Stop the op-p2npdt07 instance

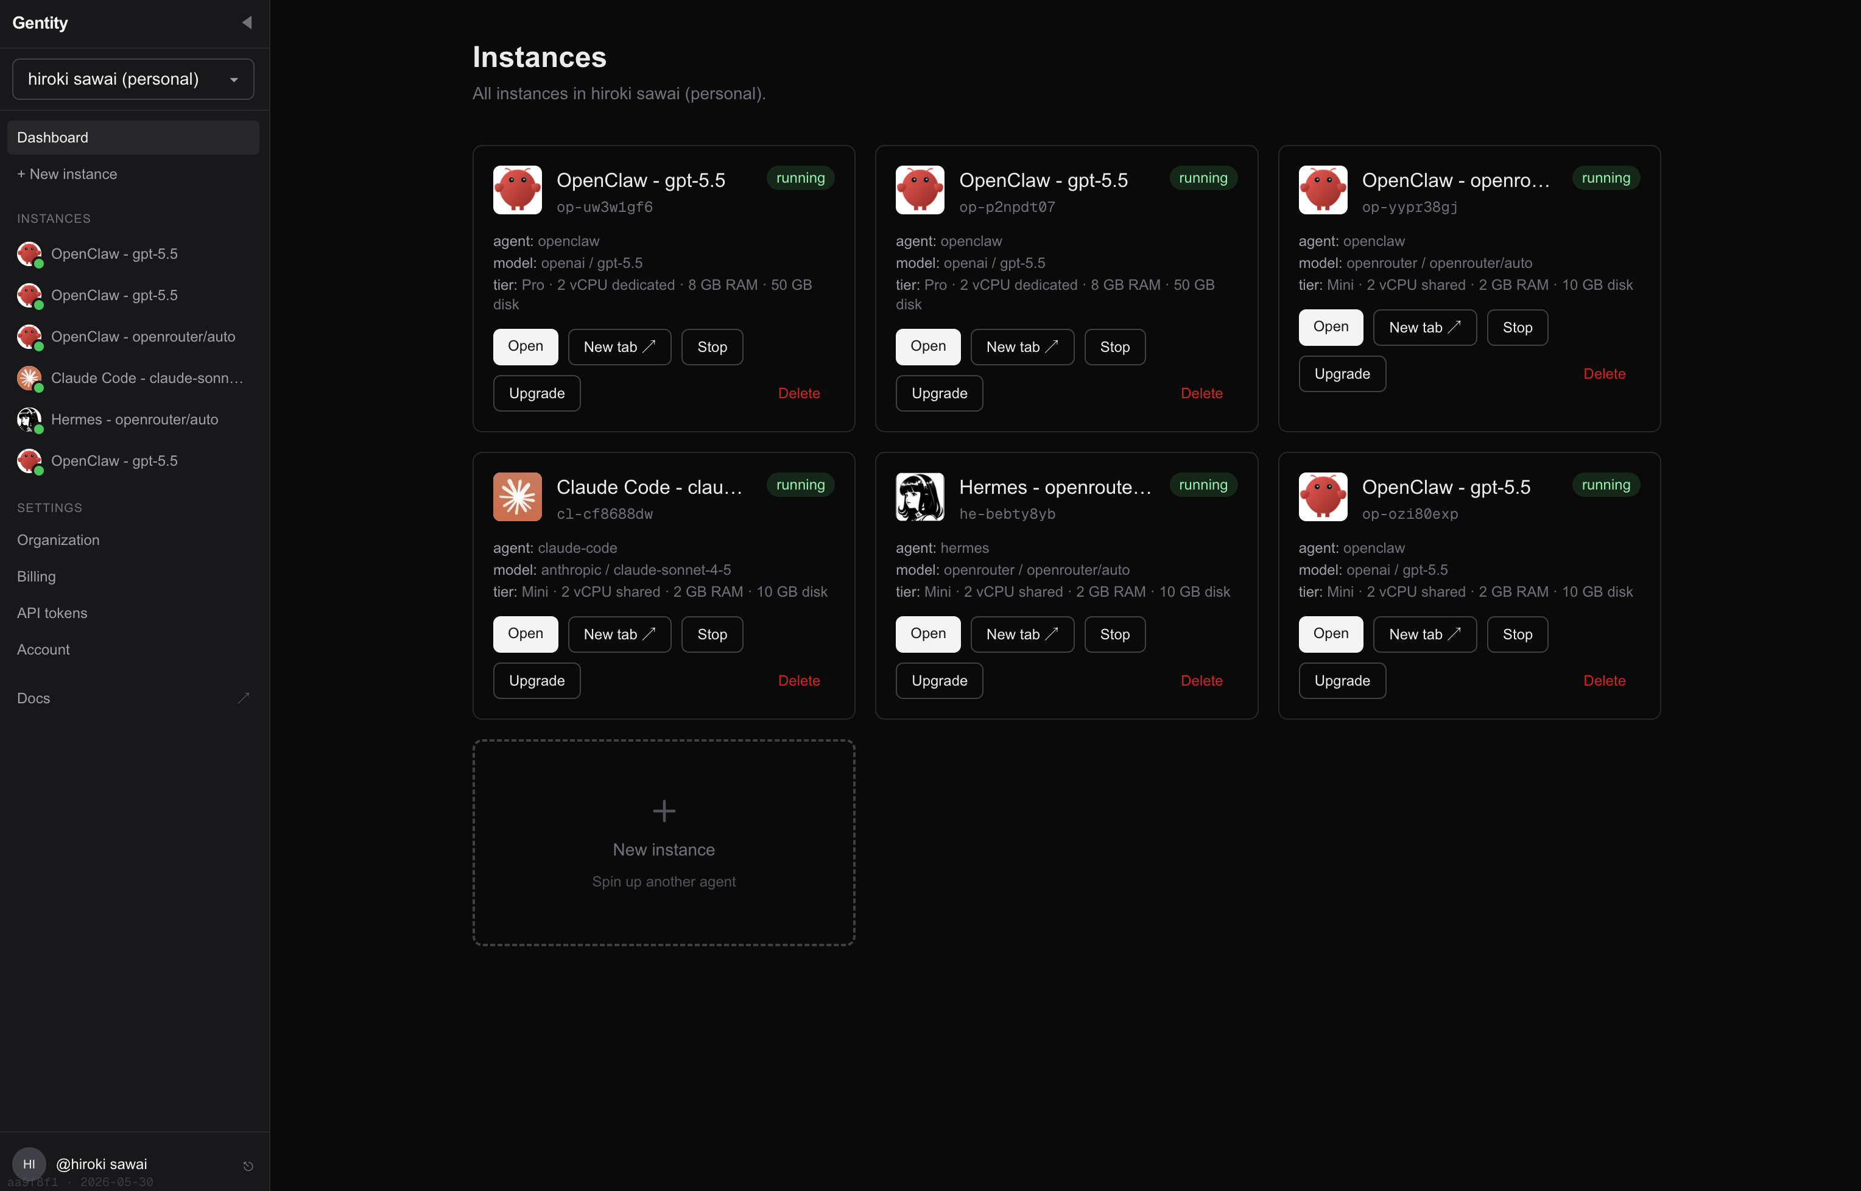(1114, 346)
